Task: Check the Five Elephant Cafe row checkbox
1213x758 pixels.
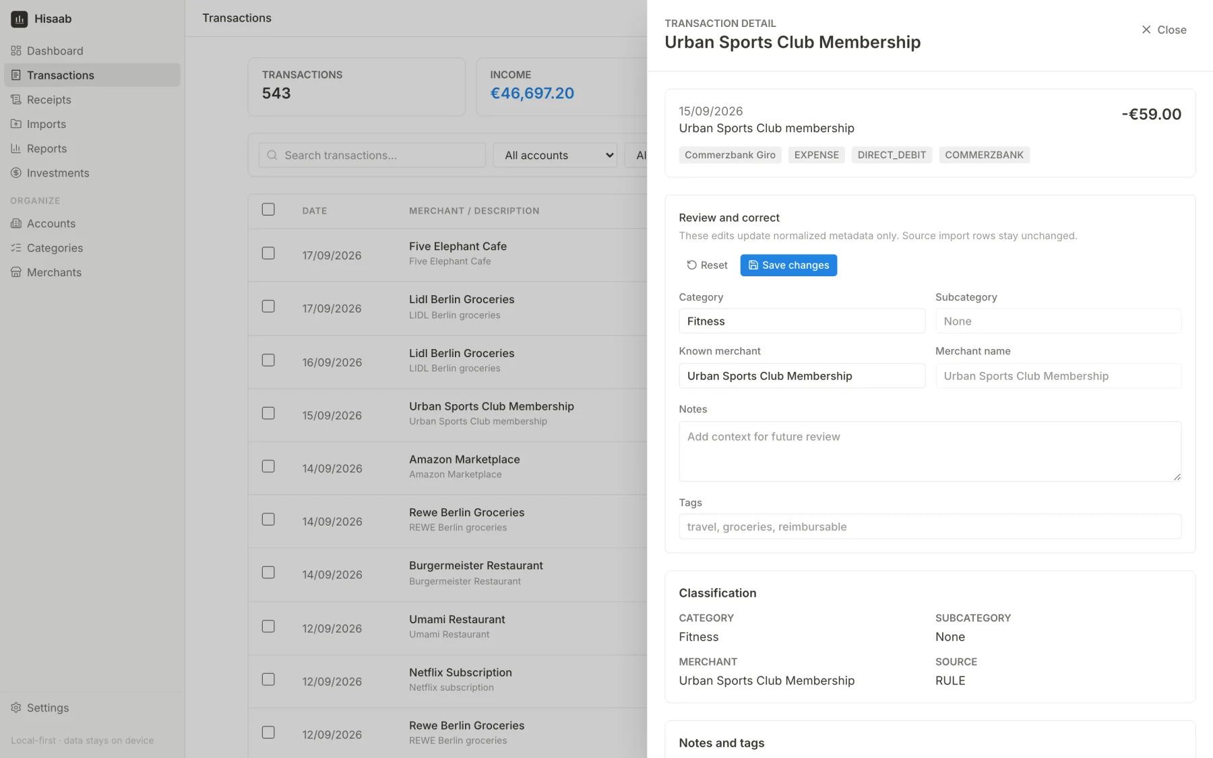Action: pyautogui.click(x=268, y=253)
